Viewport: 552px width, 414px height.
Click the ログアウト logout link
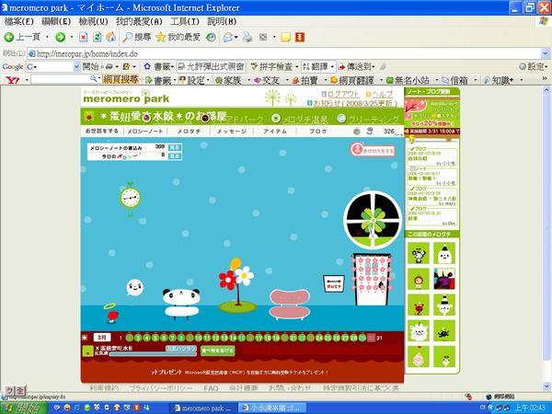point(340,95)
